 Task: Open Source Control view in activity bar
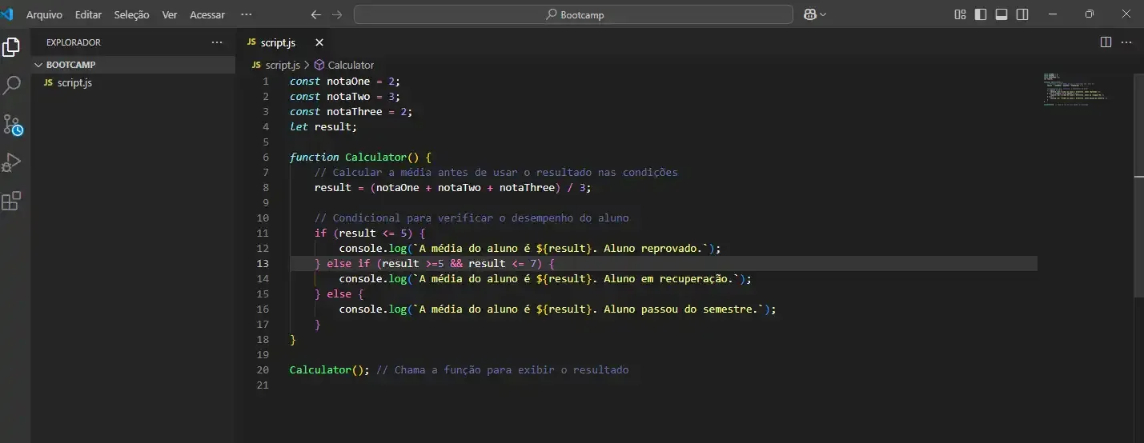point(12,124)
